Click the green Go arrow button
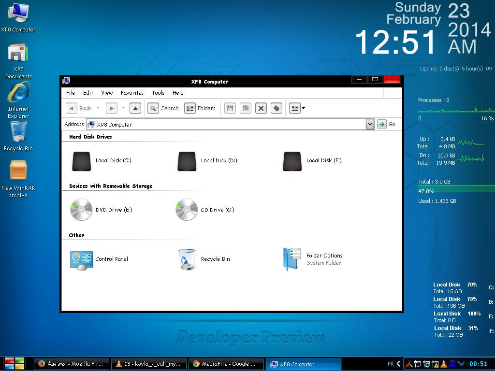This screenshot has width=495, height=371. pyautogui.click(x=382, y=124)
